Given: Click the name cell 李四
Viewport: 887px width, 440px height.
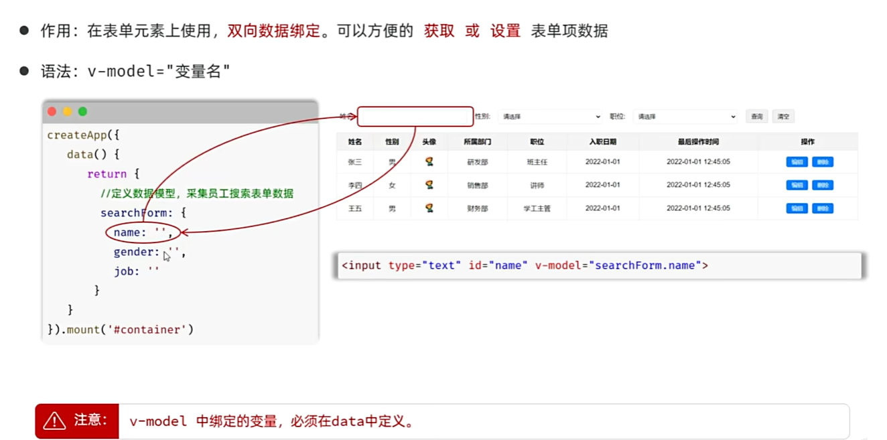Looking at the screenshot, I should [x=355, y=186].
